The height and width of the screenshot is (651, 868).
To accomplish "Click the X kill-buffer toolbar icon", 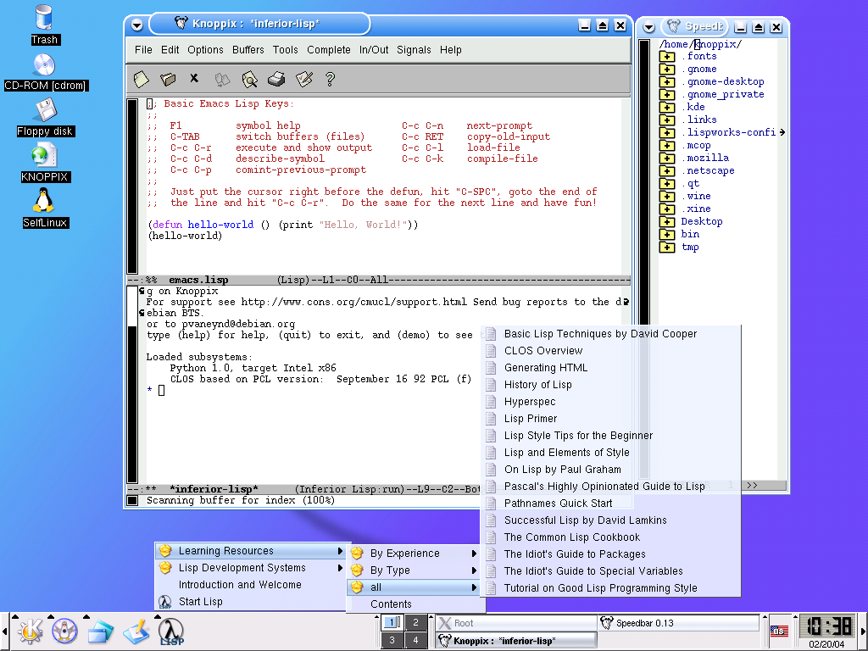I will tap(194, 79).
